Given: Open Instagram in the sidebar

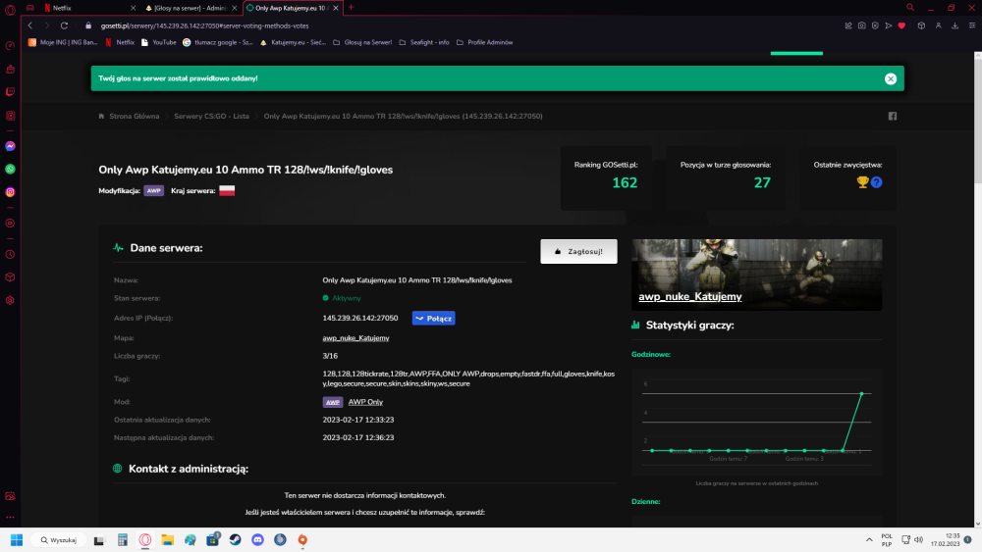Looking at the screenshot, I should tap(10, 192).
